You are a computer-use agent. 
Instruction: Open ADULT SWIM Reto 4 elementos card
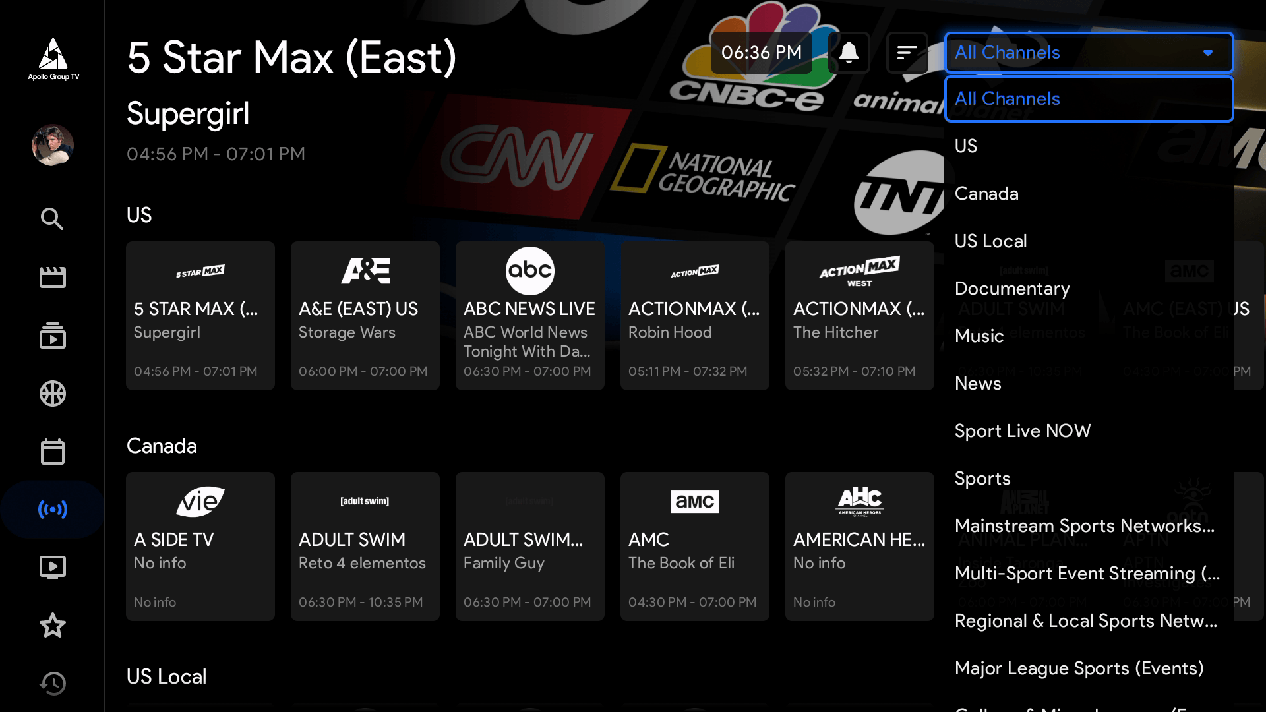tap(365, 547)
